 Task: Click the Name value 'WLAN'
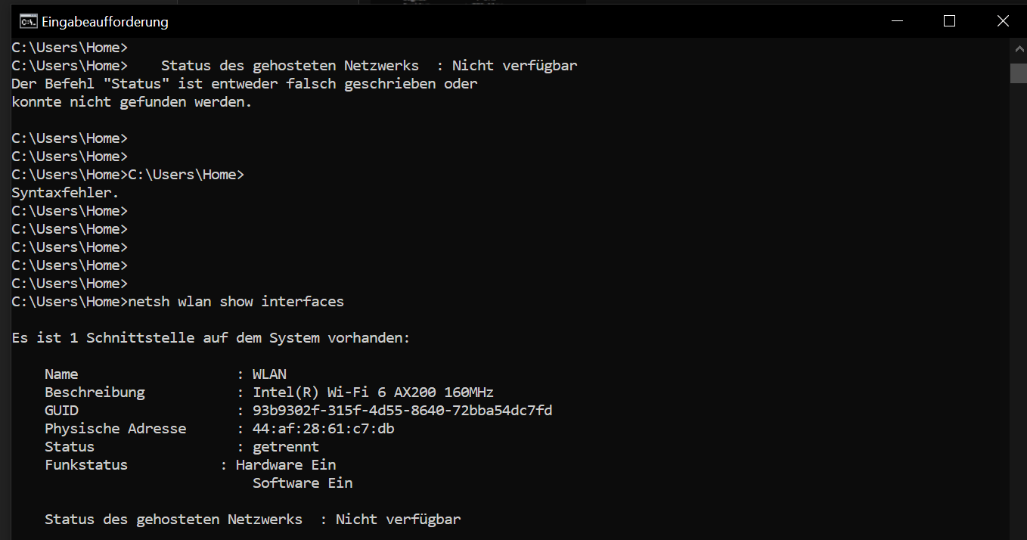(269, 374)
